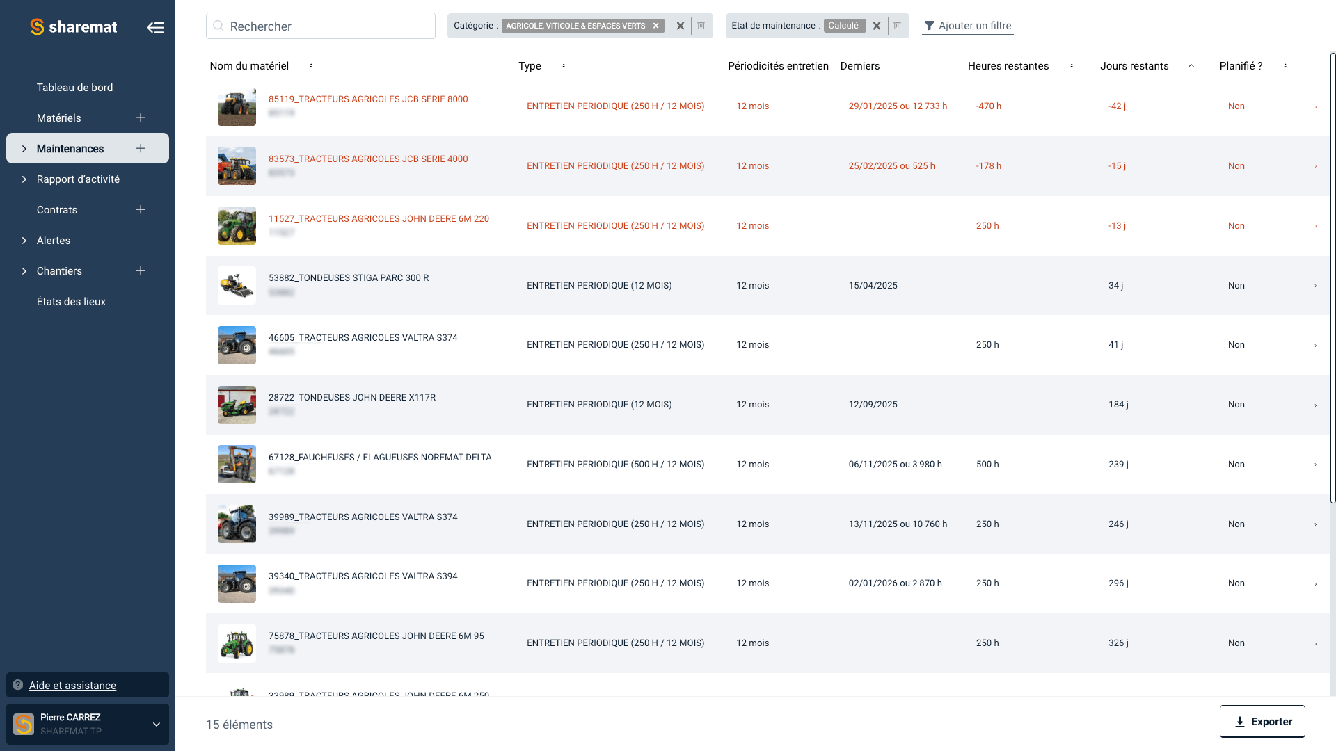Open the Aide et assistance help icon
Screen dimensions: 1336x751
click(17, 685)
